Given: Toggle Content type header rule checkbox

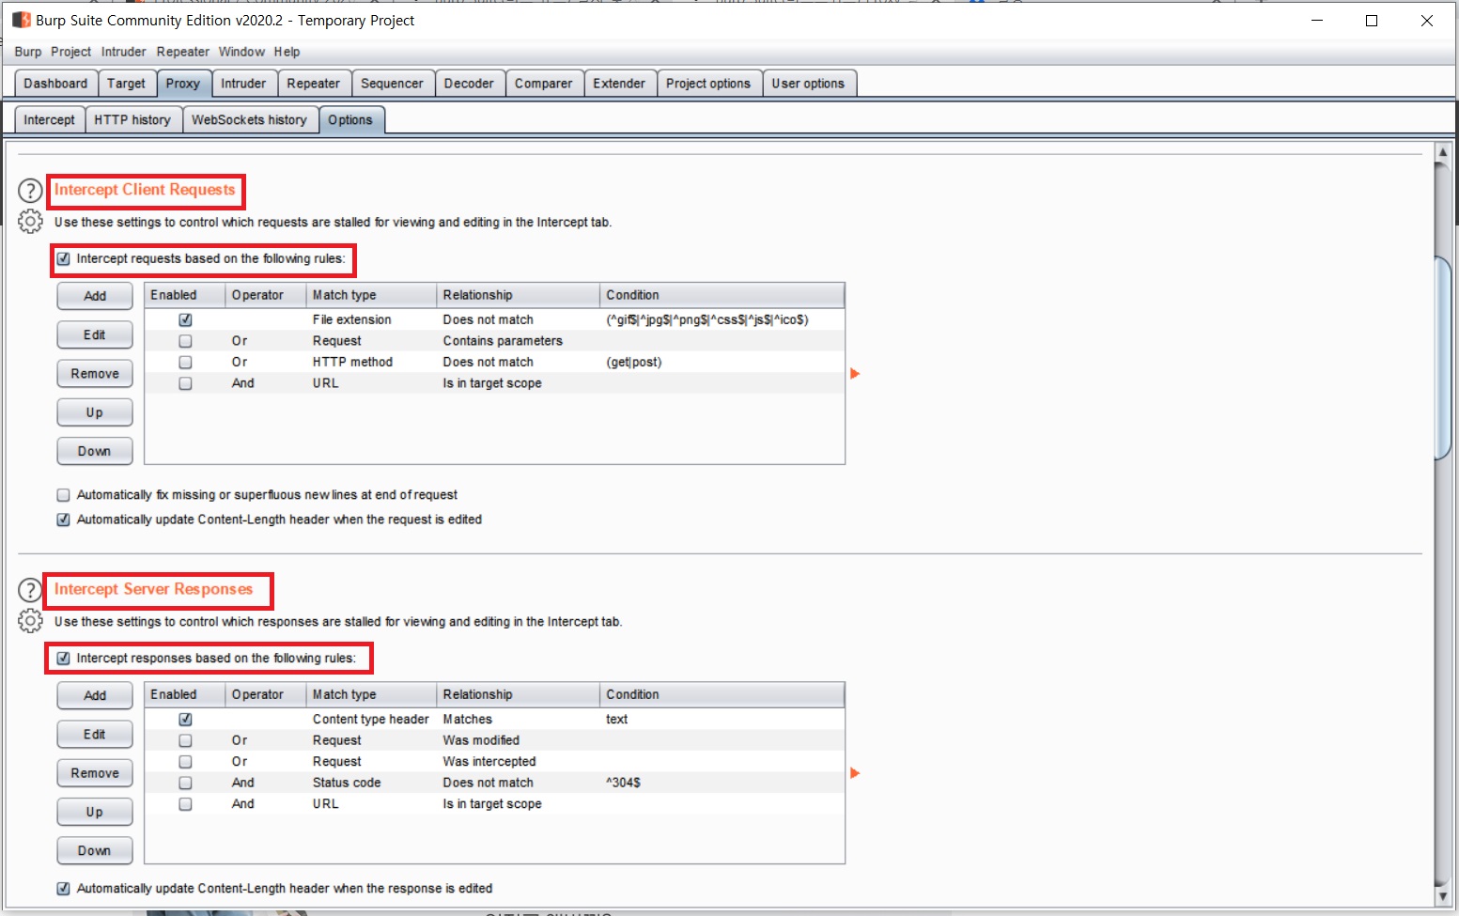Looking at the screenshot, I should (x=185, y=720).
